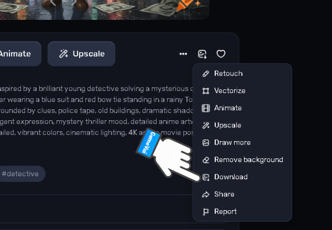Like the image with the heart icon
Screen dimensions: 332x230
[221, 54]
